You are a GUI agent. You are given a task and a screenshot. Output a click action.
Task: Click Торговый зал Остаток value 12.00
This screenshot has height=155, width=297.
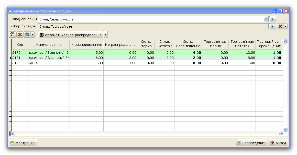click(242, 53)
